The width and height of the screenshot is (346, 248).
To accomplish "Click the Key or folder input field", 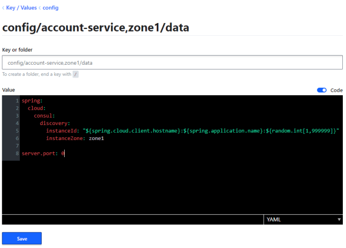I will tap(172, 63).
